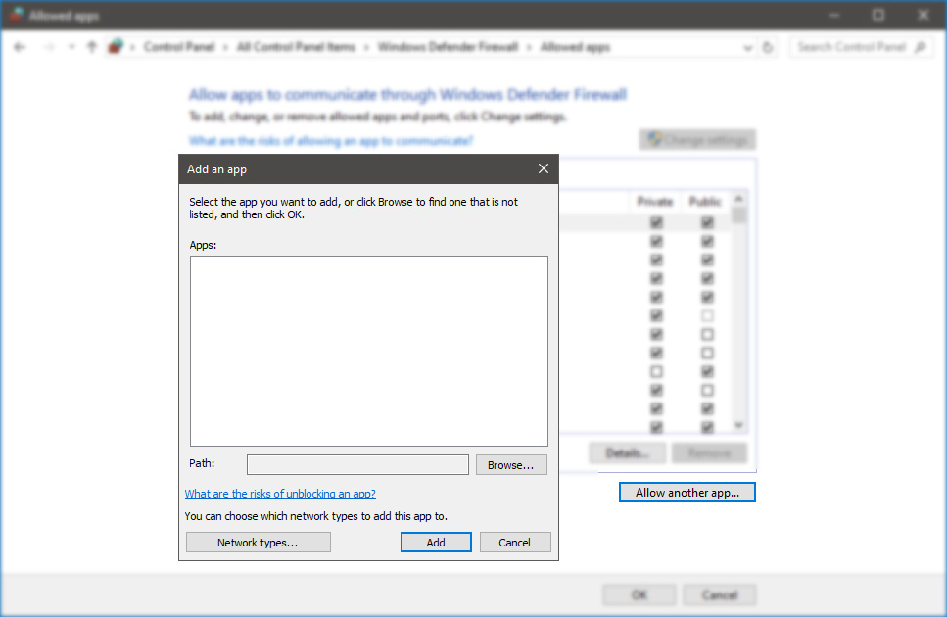Click the Private column header
Screen dimensions: 947x617
point(655,202)
